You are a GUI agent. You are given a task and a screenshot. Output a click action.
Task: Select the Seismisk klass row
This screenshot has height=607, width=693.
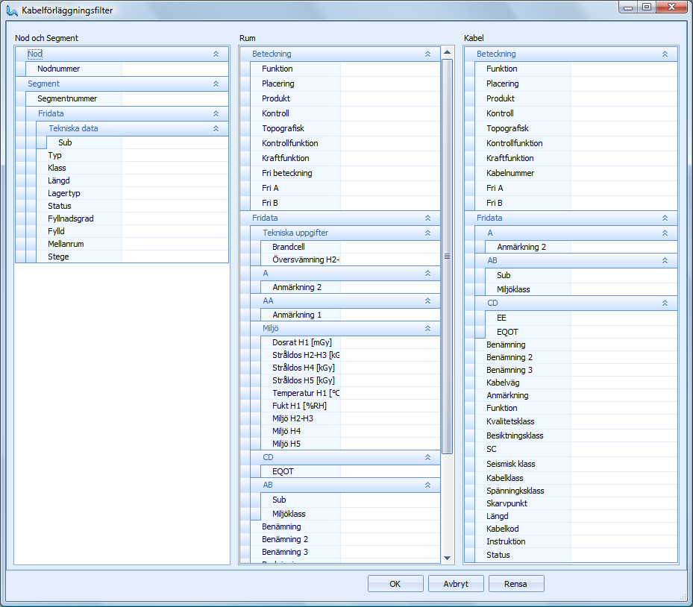(577, 464)
